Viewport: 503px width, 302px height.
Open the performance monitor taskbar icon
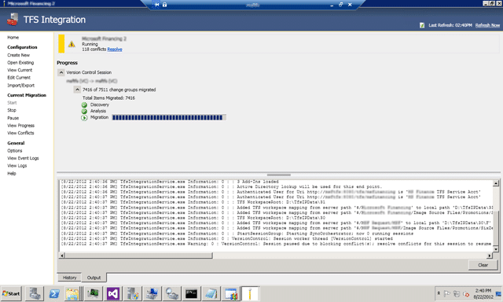pos(93,293)
